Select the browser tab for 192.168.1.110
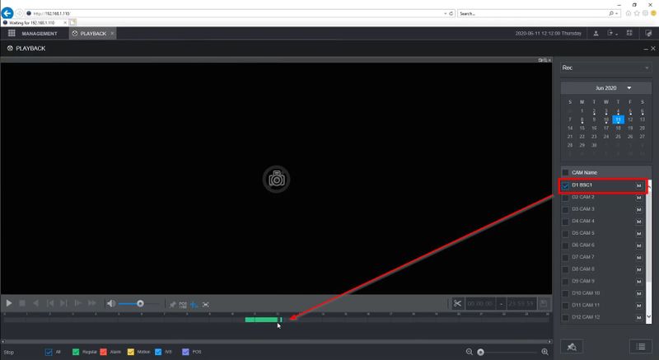 tap(33, 23)
